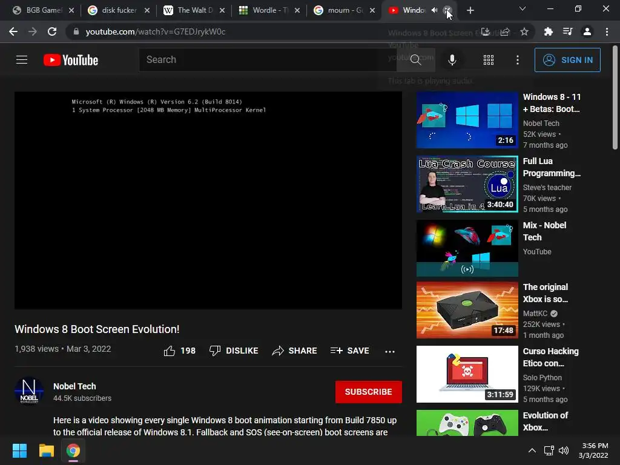Click 'MattKC' channel name
The height and width of the screenshot is (465, 620).
(535, 314)
